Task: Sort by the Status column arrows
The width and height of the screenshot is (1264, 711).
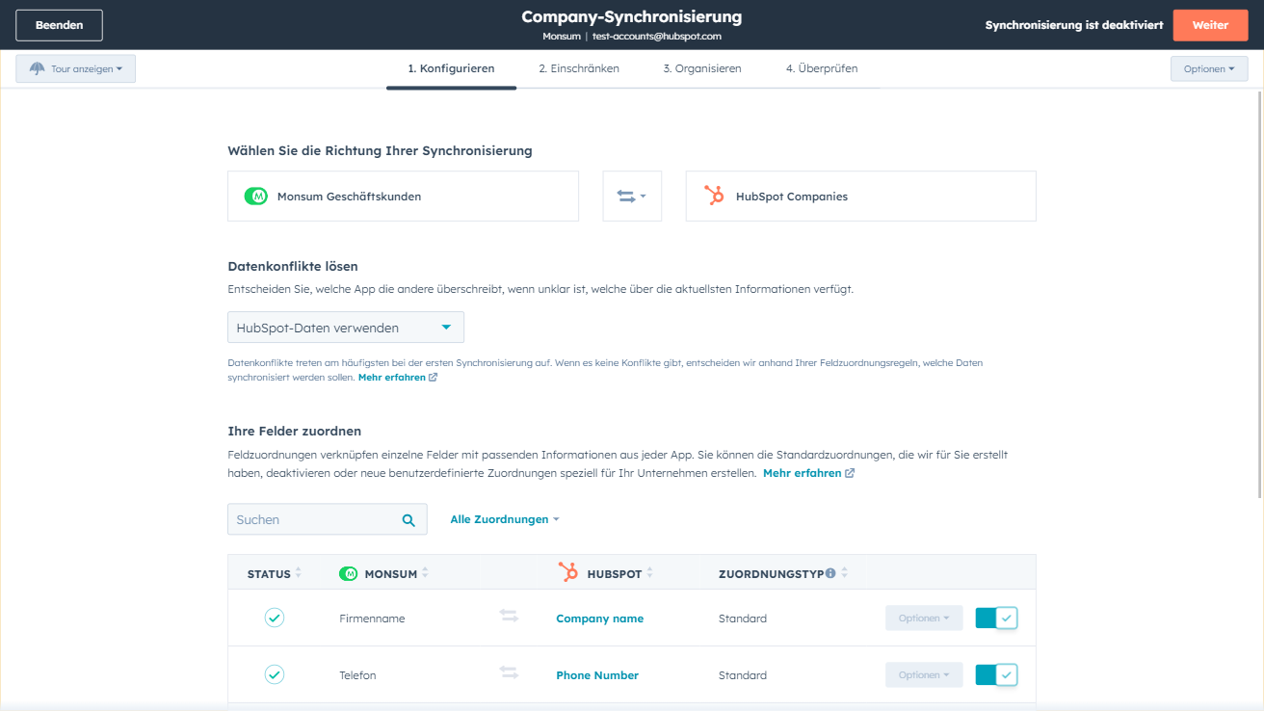Action: (298, 573)
